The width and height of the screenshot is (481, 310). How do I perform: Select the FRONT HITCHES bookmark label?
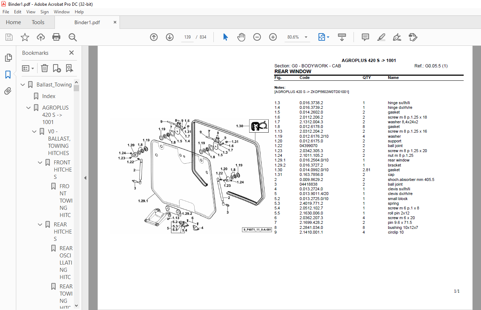tap(63, 170)
